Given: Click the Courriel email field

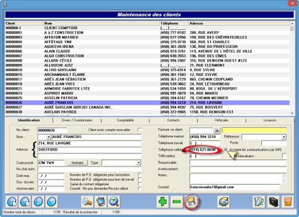Looking at the screenshot, I should (x=234, y=187).
